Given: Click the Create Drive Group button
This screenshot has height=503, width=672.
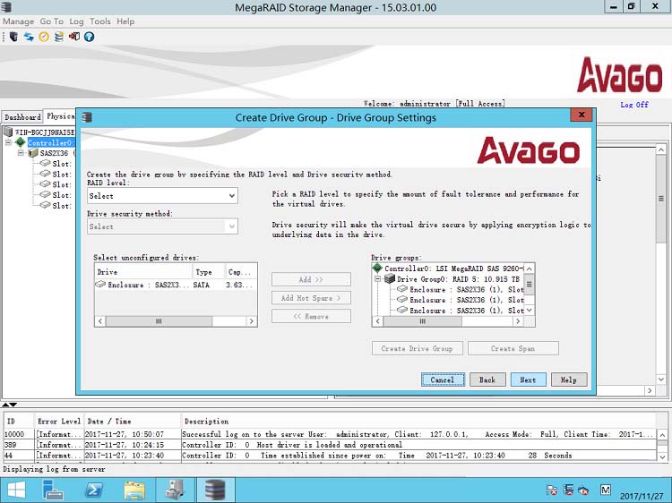Looking at the screenshot, I should click(x=418, y=348).
